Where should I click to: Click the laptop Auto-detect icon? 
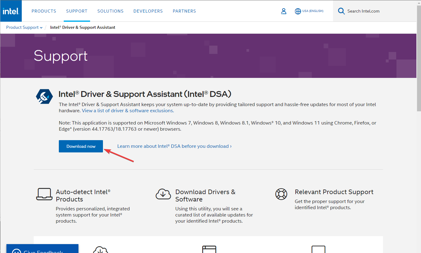tap(44, 194)
